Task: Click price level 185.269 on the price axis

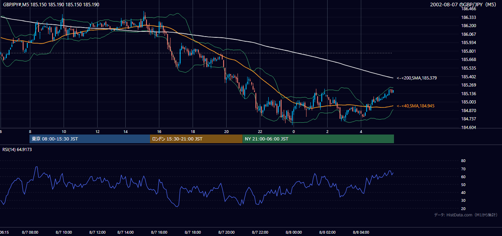Action: [468, 85]
